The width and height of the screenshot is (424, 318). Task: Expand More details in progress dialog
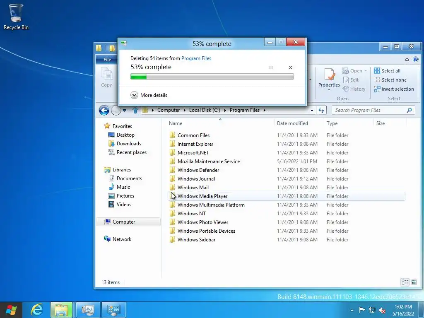(x=149, y=95)
